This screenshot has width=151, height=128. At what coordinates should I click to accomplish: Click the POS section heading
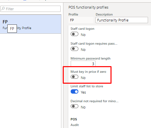click(x=74, y=119)
